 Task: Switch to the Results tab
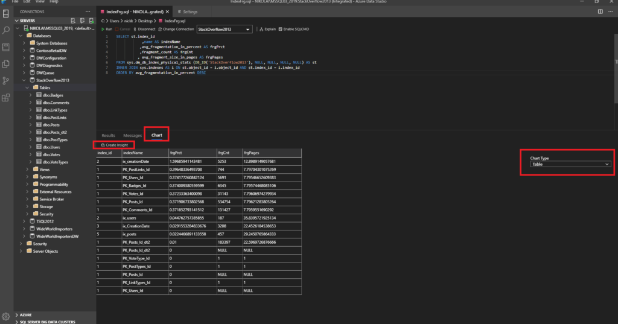click(109, 135)
